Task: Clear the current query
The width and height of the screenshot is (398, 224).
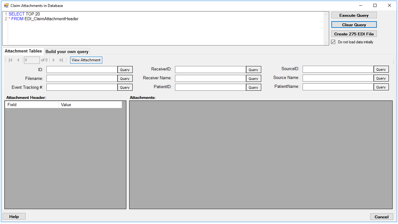Action: (354, 24)
